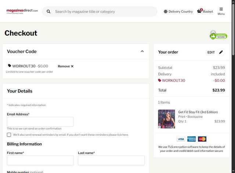235x173 pixels.
Task: Click the search magnifier icon
Action: (48, 11)
